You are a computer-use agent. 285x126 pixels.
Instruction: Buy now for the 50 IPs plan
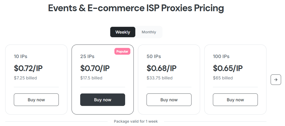click(x=169, y=100)
